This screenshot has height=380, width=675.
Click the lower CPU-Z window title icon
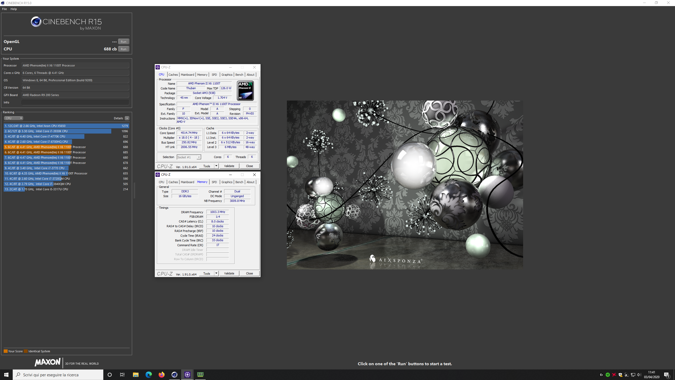[x=158, y=175]
